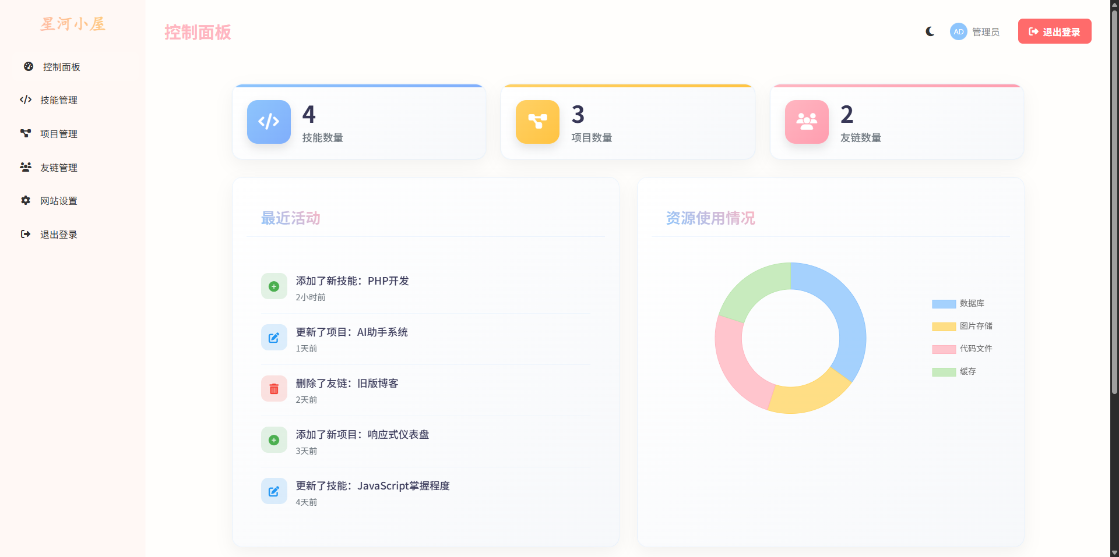Click the 项目管理 icon in sidebar

(26, 133)
